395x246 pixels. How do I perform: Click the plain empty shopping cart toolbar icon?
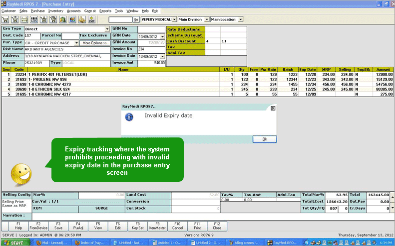(5, 19)
